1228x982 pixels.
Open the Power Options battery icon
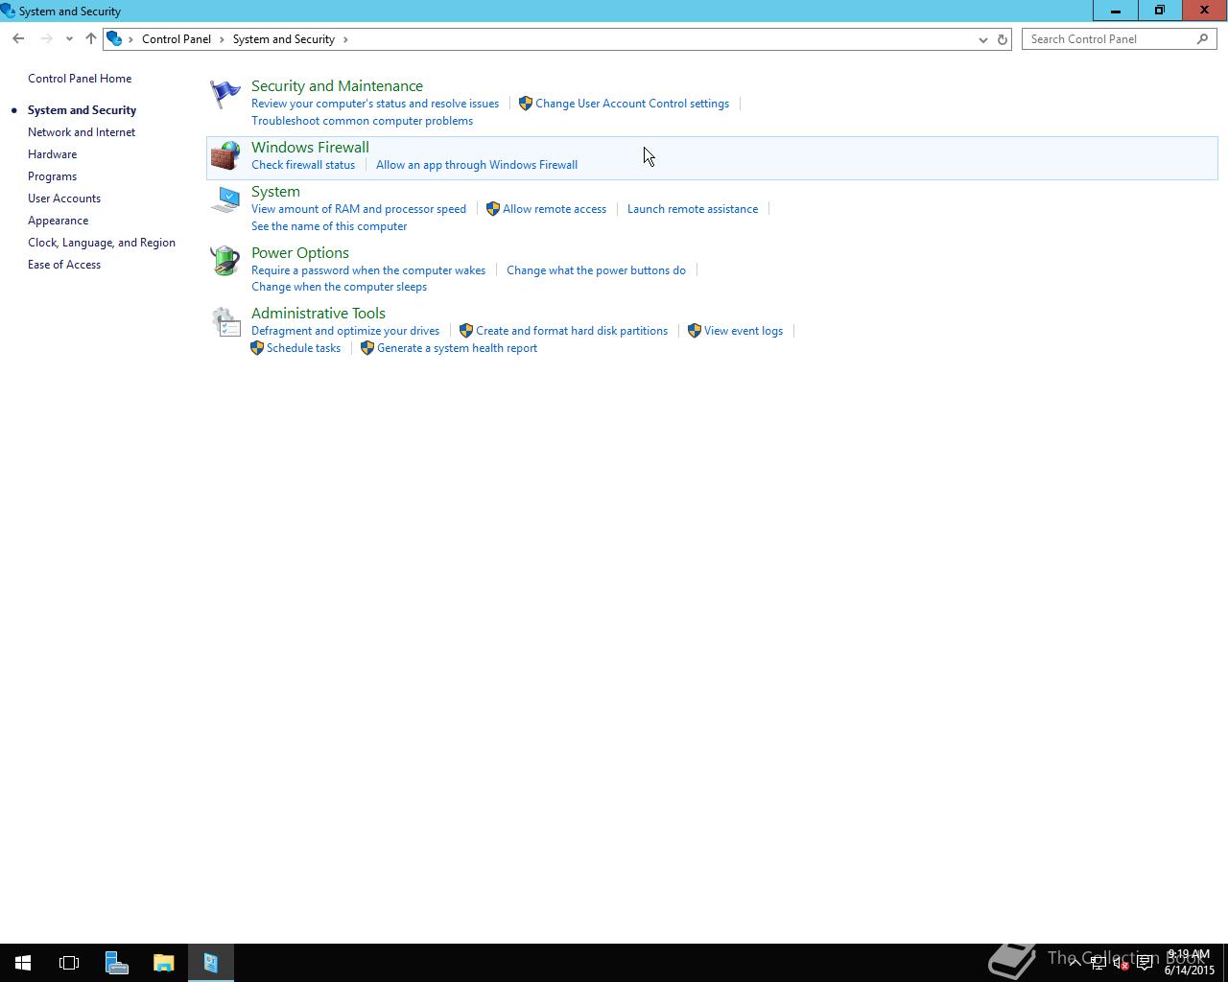(225, 260)
